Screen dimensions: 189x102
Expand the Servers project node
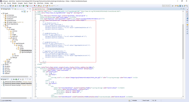coord(2,65)
